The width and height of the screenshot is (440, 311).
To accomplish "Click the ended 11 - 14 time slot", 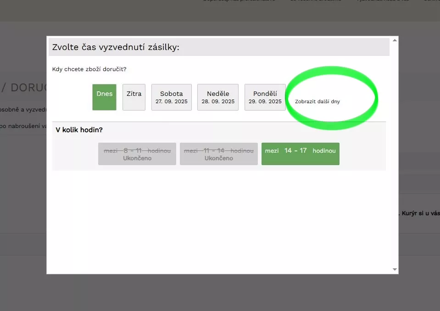I will (219, 154).
